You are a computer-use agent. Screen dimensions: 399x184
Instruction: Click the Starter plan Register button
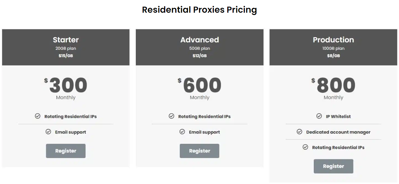[x=66, y=151]
